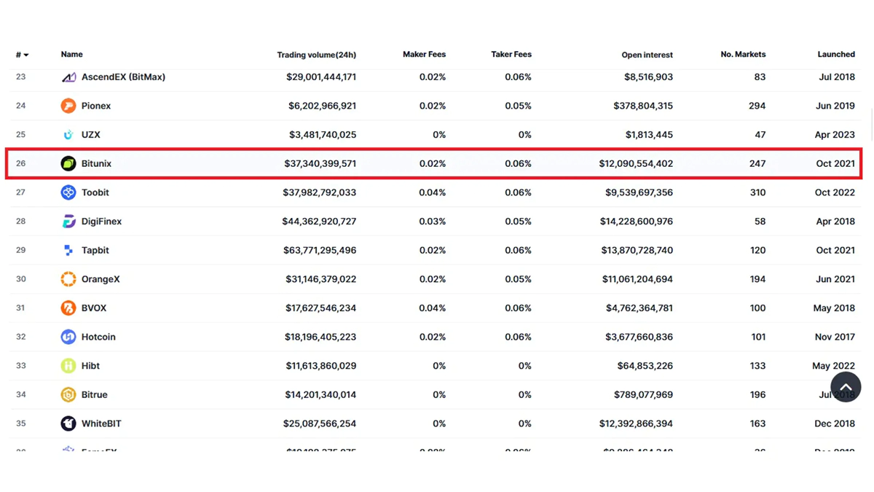The image size is (874, 492).
Task: Open the Tapbit exchange name link
Action: pos(95,251)
